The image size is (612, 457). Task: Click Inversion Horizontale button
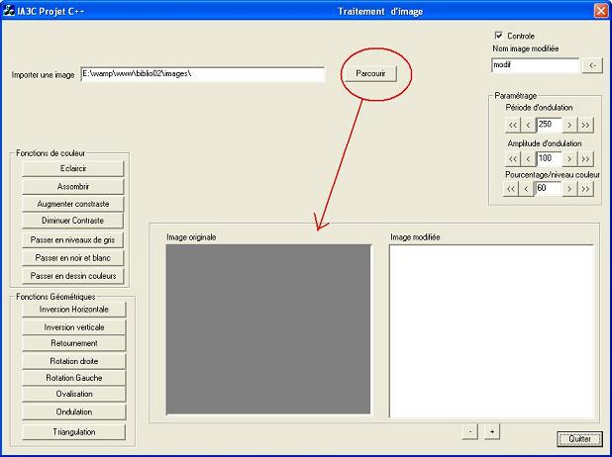pyautogui.click(x=74, y=310)
